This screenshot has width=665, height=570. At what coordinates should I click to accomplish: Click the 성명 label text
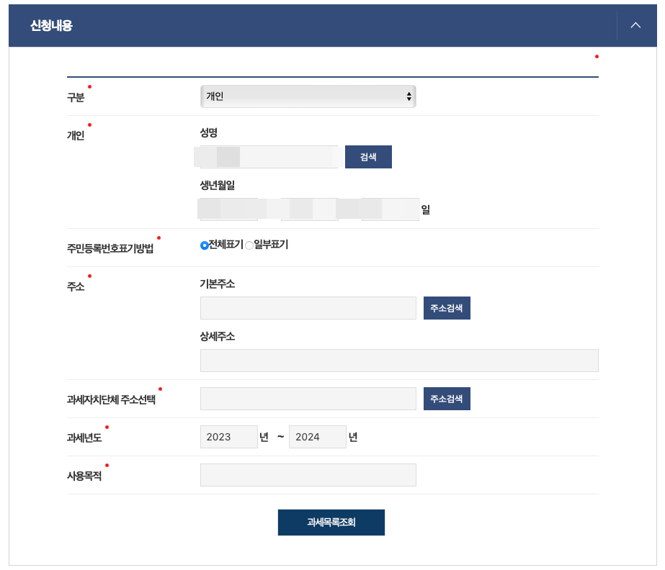click(209, 132)
